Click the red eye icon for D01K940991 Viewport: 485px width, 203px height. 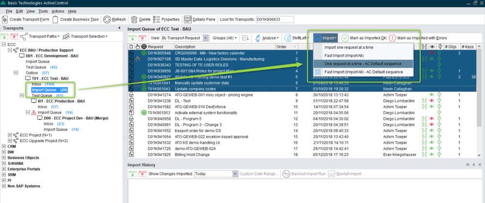(432, 124)
